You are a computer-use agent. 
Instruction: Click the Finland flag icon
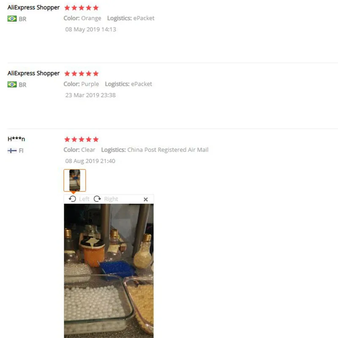coord(12,150)
